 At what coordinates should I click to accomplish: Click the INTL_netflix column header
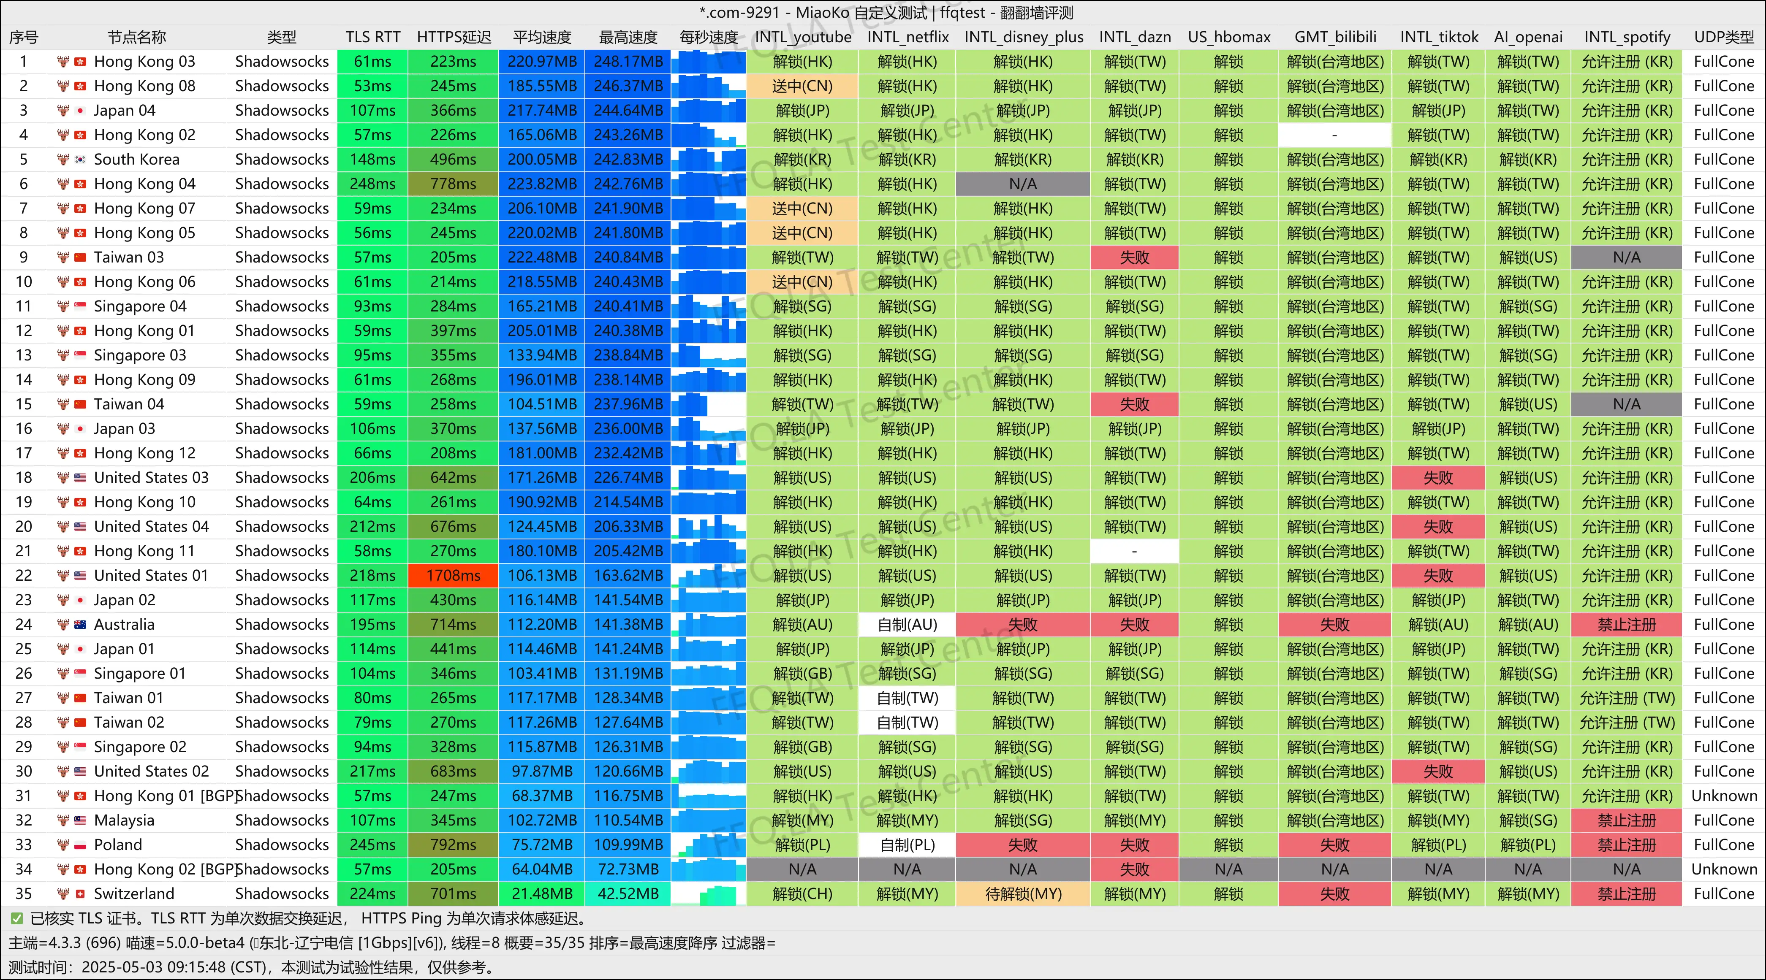907,37
